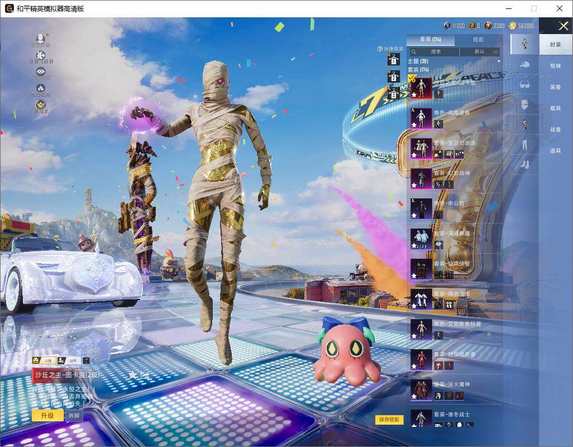Open the 默认 sort dropdown
The height and width of the screenshot is (447, 573).
point(479,51)
